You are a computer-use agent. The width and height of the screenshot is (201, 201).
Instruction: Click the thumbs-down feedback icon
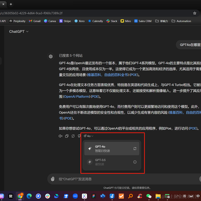[x=79, y=136]
